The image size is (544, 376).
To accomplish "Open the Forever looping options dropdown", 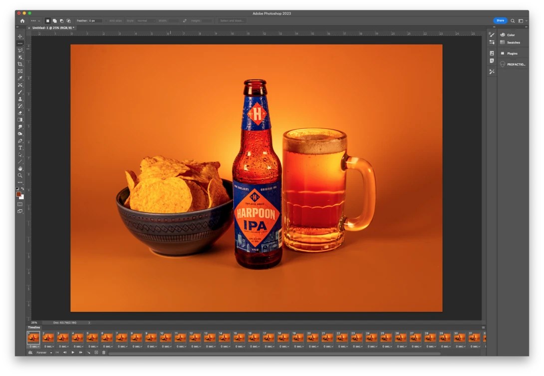I will coord(44,353).
